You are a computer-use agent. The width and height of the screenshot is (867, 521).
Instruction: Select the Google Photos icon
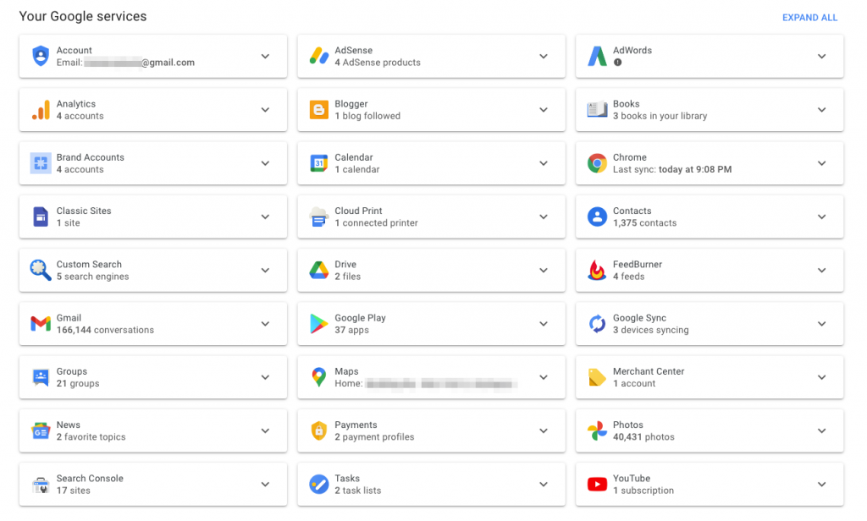coord(597,431)
